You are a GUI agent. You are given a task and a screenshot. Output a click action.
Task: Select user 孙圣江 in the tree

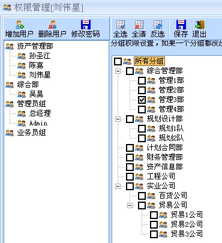pos(40,56)
